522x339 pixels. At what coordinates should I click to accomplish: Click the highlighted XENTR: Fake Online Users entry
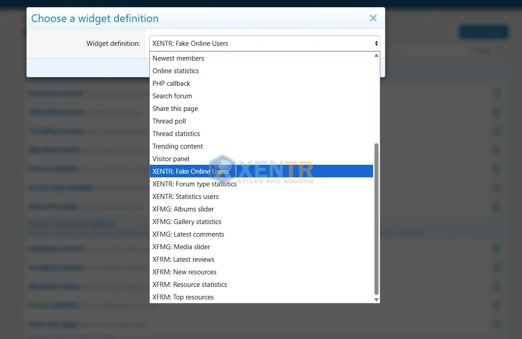[191, 171]
